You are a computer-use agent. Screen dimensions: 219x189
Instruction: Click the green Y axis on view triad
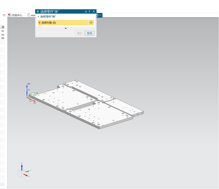[28, 171]
